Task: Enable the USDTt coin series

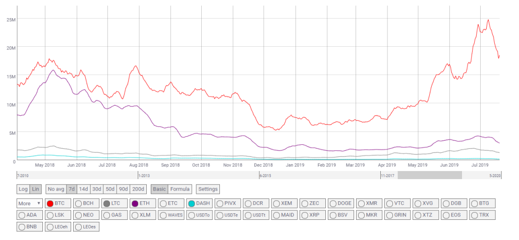Action: 255,215
